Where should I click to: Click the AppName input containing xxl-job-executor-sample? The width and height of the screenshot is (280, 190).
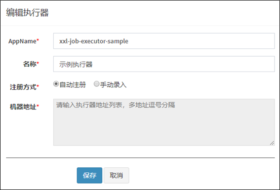[164, 41]
